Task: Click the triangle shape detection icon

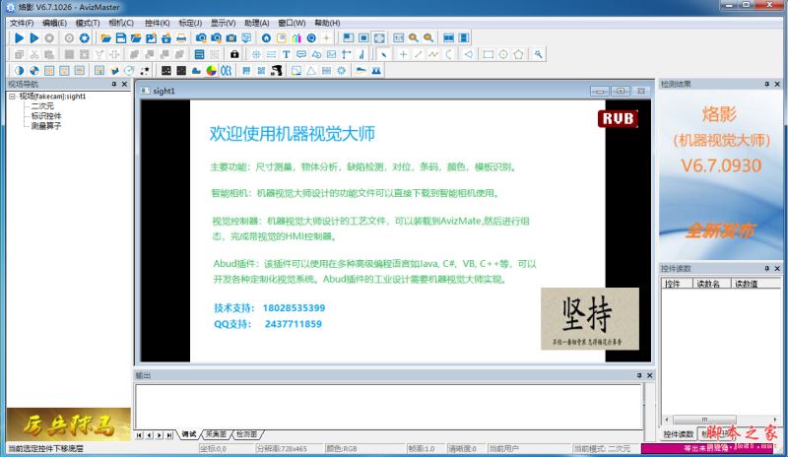Action: click(311, 70)
